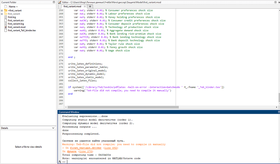Open the Current Folder panel actions menu
The width and height of the screenshot is (280, 164).
click(x=54, y=2)
